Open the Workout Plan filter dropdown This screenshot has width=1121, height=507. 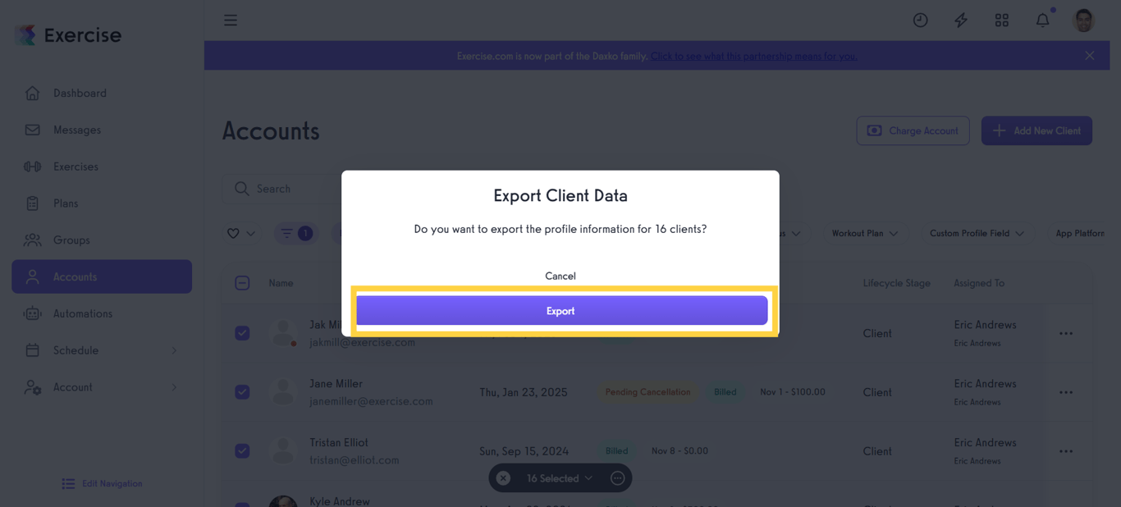[865, 233]
